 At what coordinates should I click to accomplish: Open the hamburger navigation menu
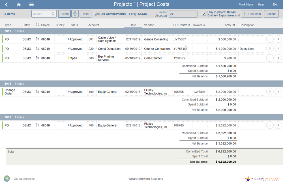pos(31,4)
